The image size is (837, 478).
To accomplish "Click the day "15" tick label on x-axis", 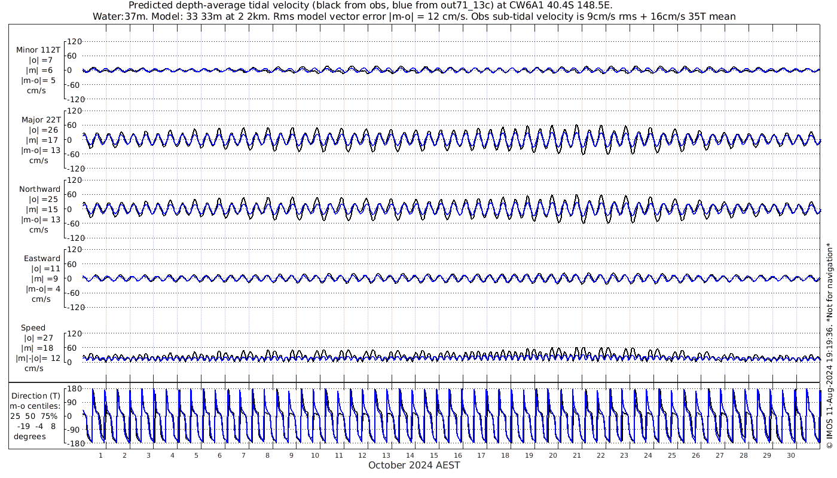I will tap(434, 455).
